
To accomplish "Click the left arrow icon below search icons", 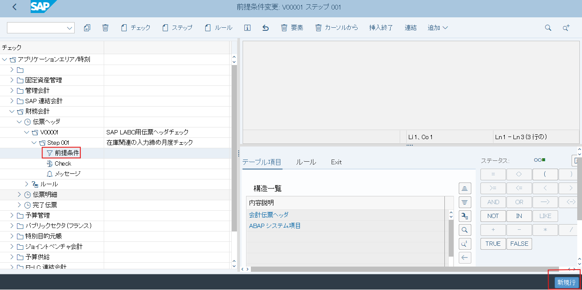I will click(x=465, y=257).
